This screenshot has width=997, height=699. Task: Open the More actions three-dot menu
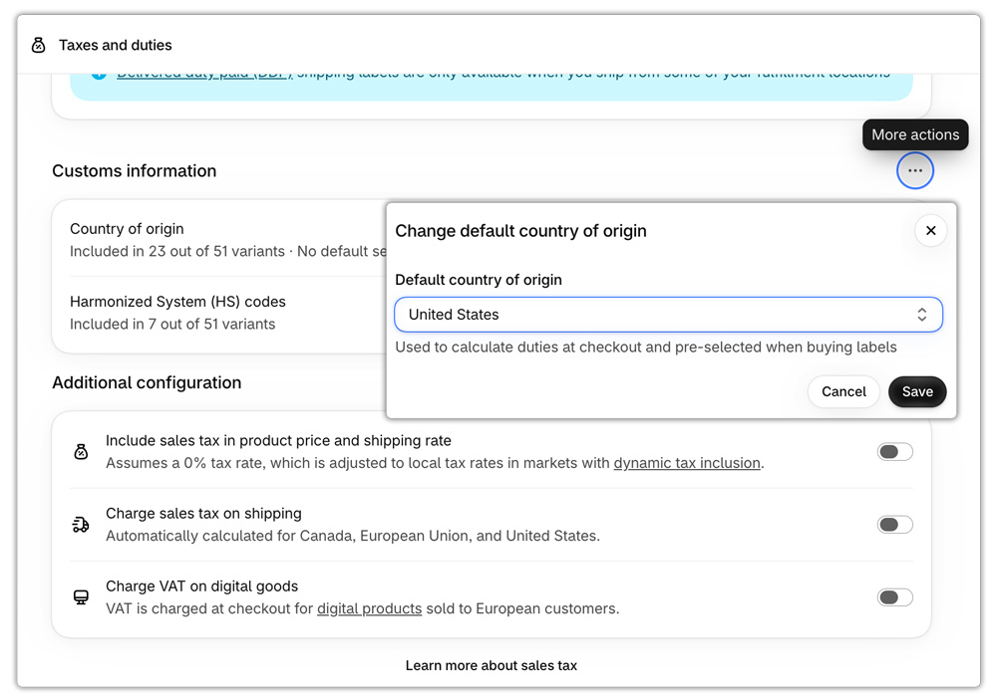915,171
